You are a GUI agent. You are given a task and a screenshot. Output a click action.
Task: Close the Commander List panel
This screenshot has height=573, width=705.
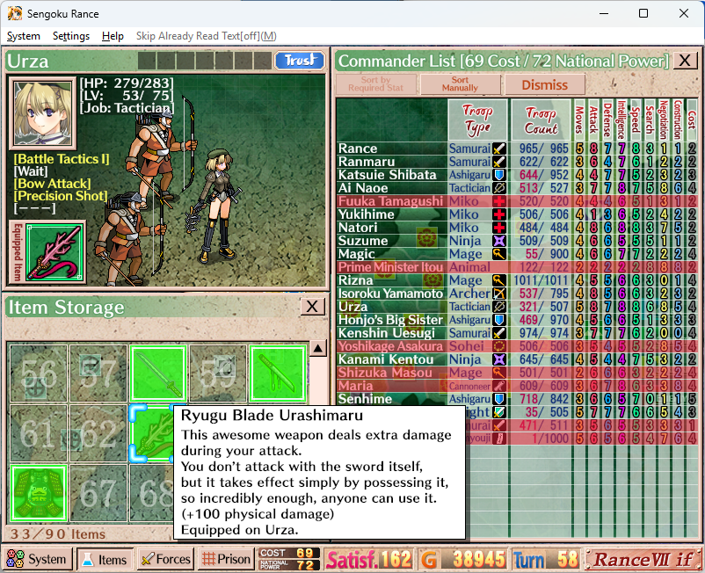685,61
